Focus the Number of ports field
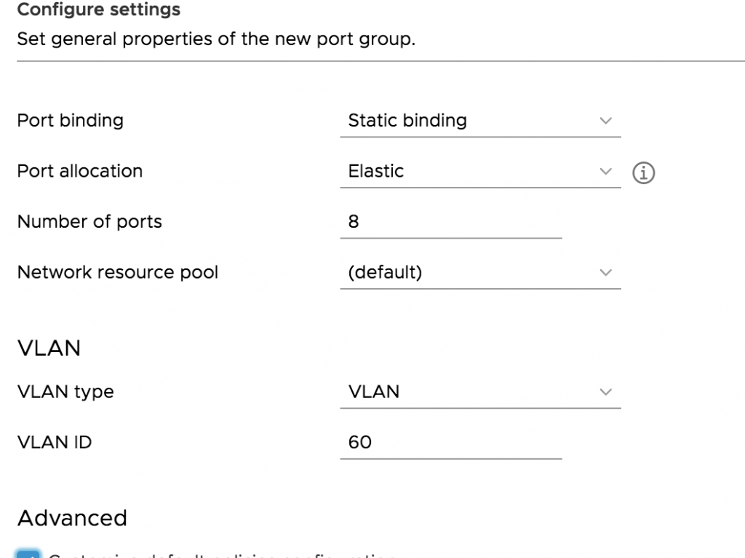 point(451,222)
